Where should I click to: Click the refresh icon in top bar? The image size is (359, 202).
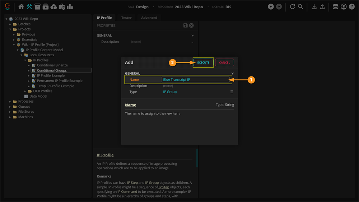(292, 6)
